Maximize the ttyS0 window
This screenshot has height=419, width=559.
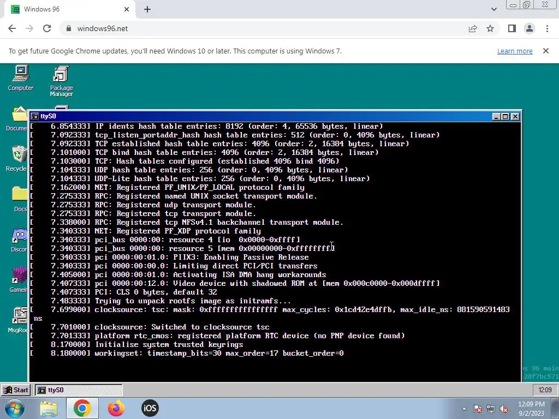coord(506,117)
